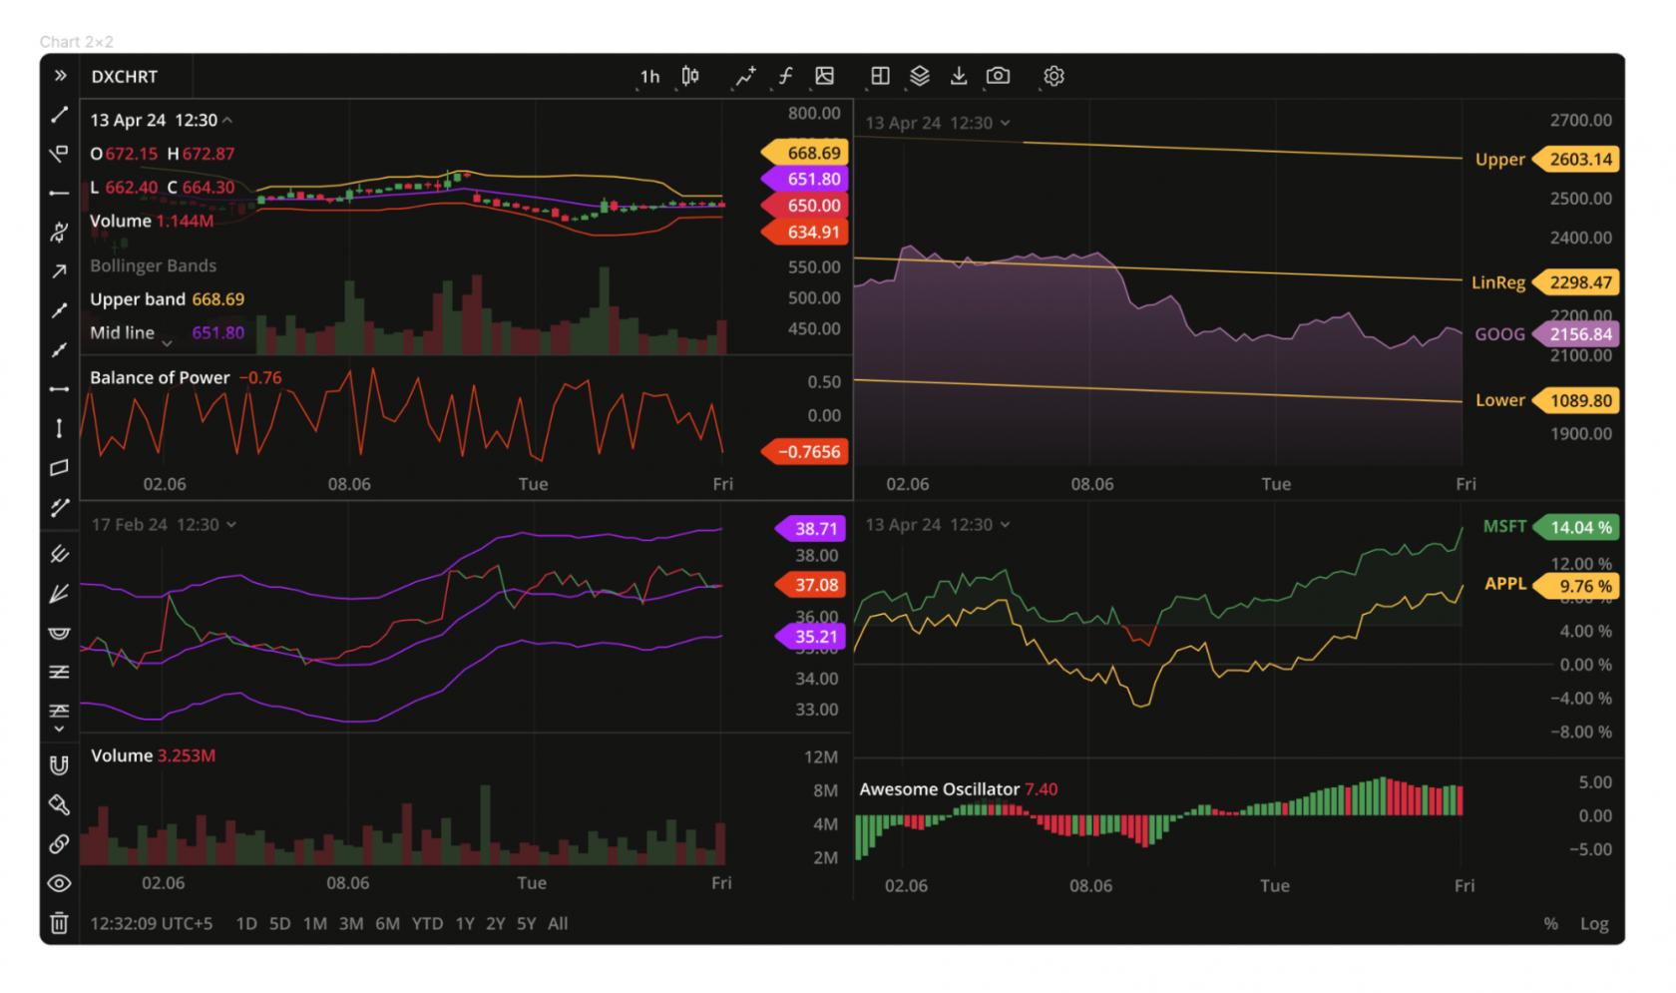Switch the right axis to Log scale
The image size is (1676, 993).
coord(1593,924)
